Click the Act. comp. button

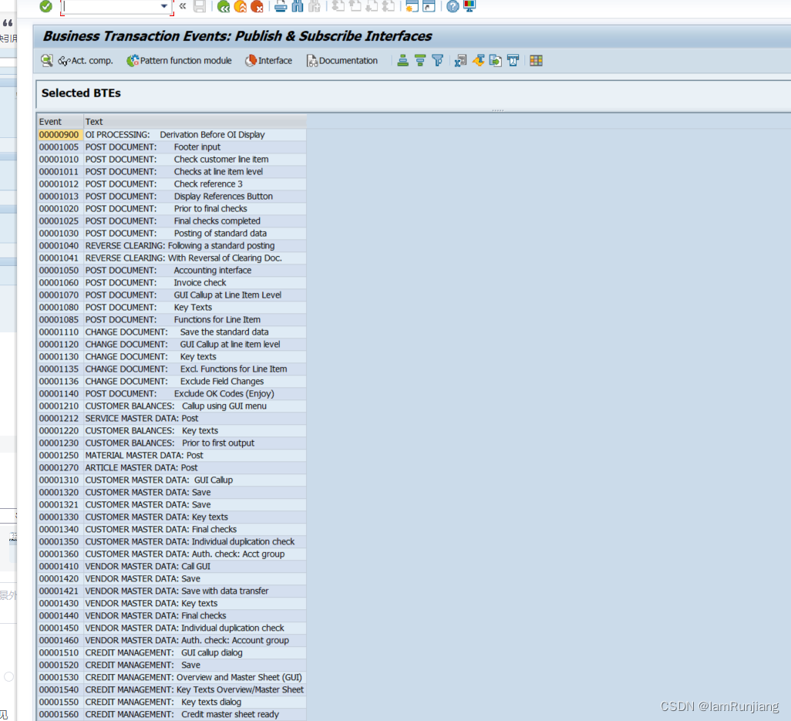[x=86, y=61]
